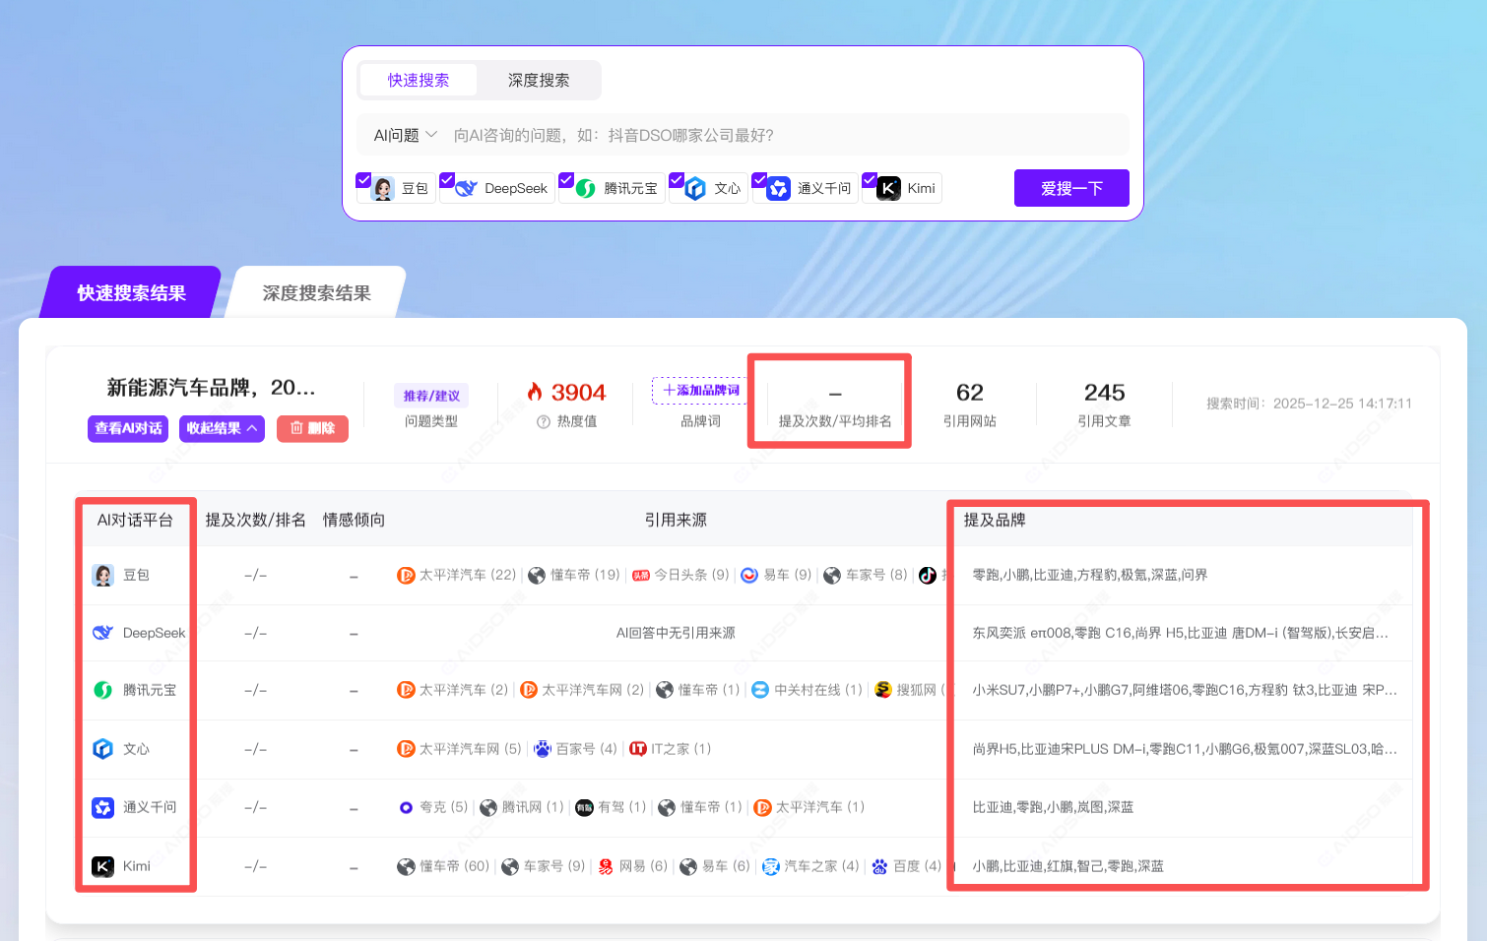Collapse results with 收起结果 button
The width and height of the screenshot is (1487, 941).
pos(222,428)
